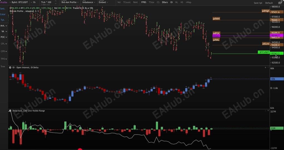
Task: Open the 1h timeframe dropdown
Action: [33, 2]
